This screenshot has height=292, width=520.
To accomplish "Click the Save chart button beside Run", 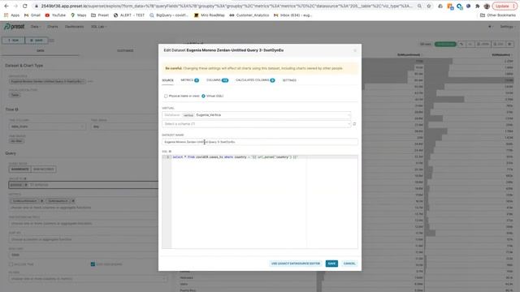I will pos(37,41).
